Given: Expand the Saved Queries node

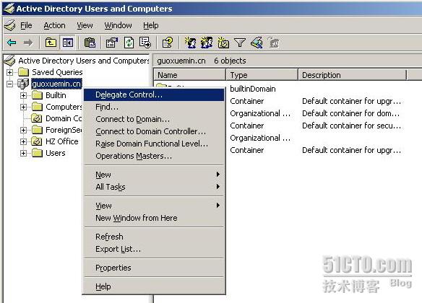Looking at the screenshot, I should pos(9,72).
